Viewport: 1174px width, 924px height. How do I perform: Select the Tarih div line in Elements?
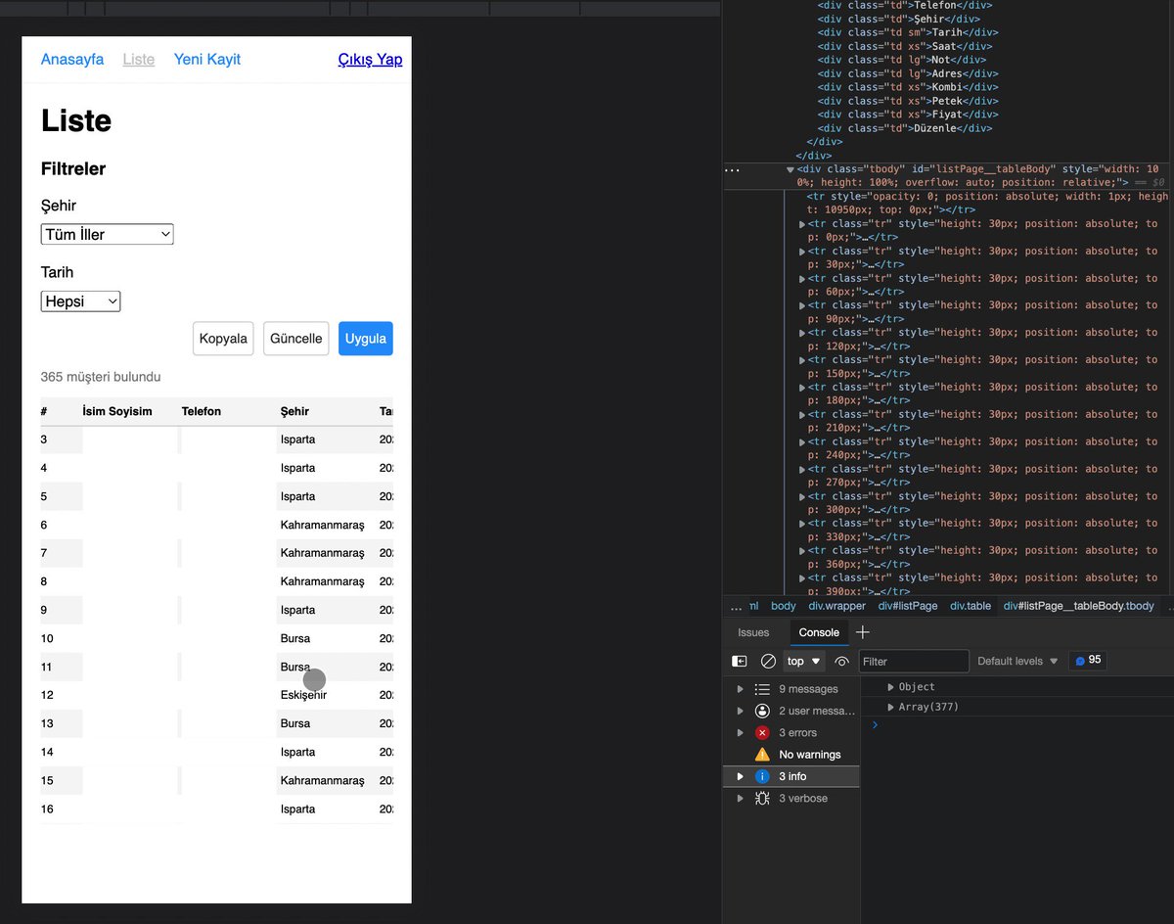pyautogui.click(x=908, y=32)
